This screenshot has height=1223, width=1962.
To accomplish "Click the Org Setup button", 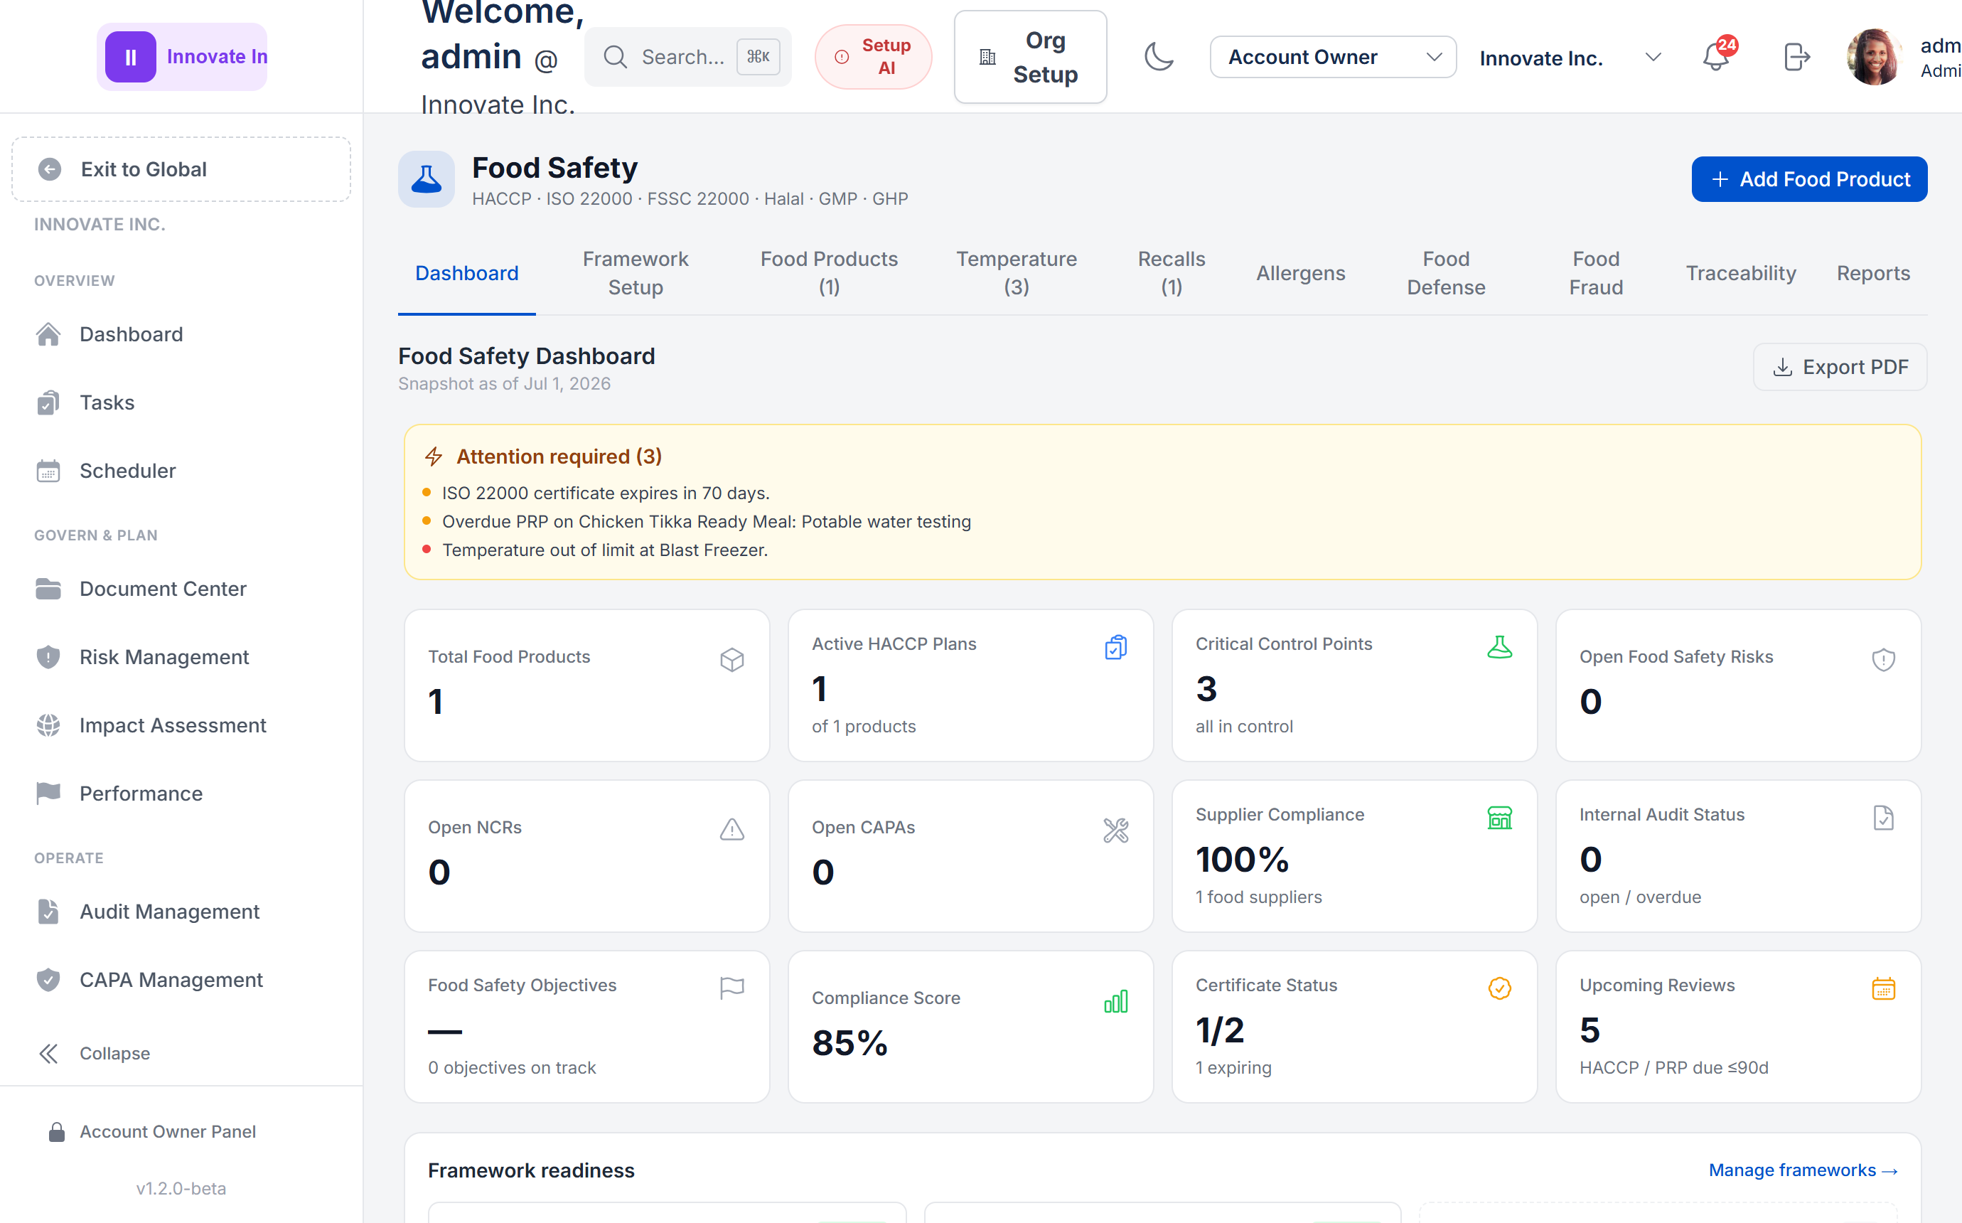I will pos(1030,57).
